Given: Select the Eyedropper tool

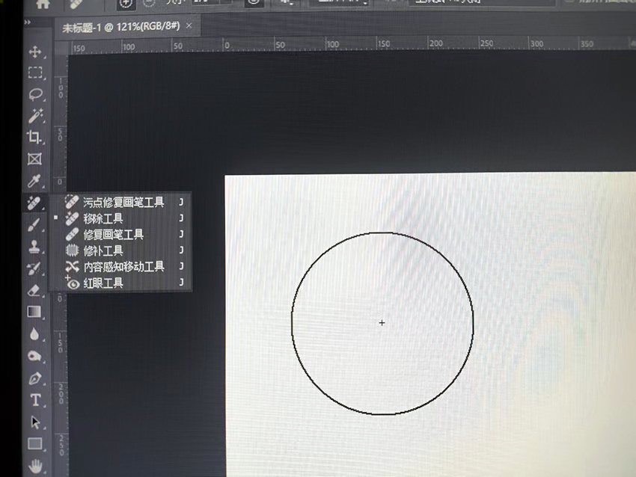Looking at the screenshot, I should point(34,181).
